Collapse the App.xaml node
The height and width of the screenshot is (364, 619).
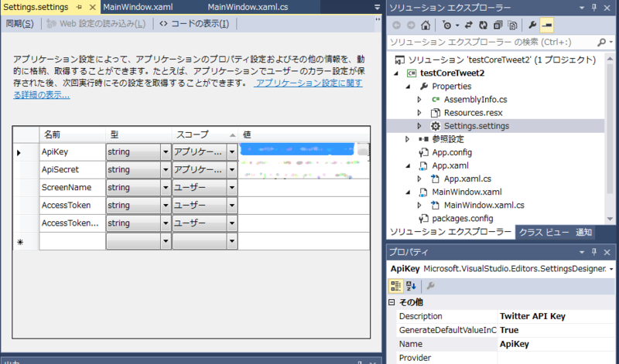pos(409,166)
